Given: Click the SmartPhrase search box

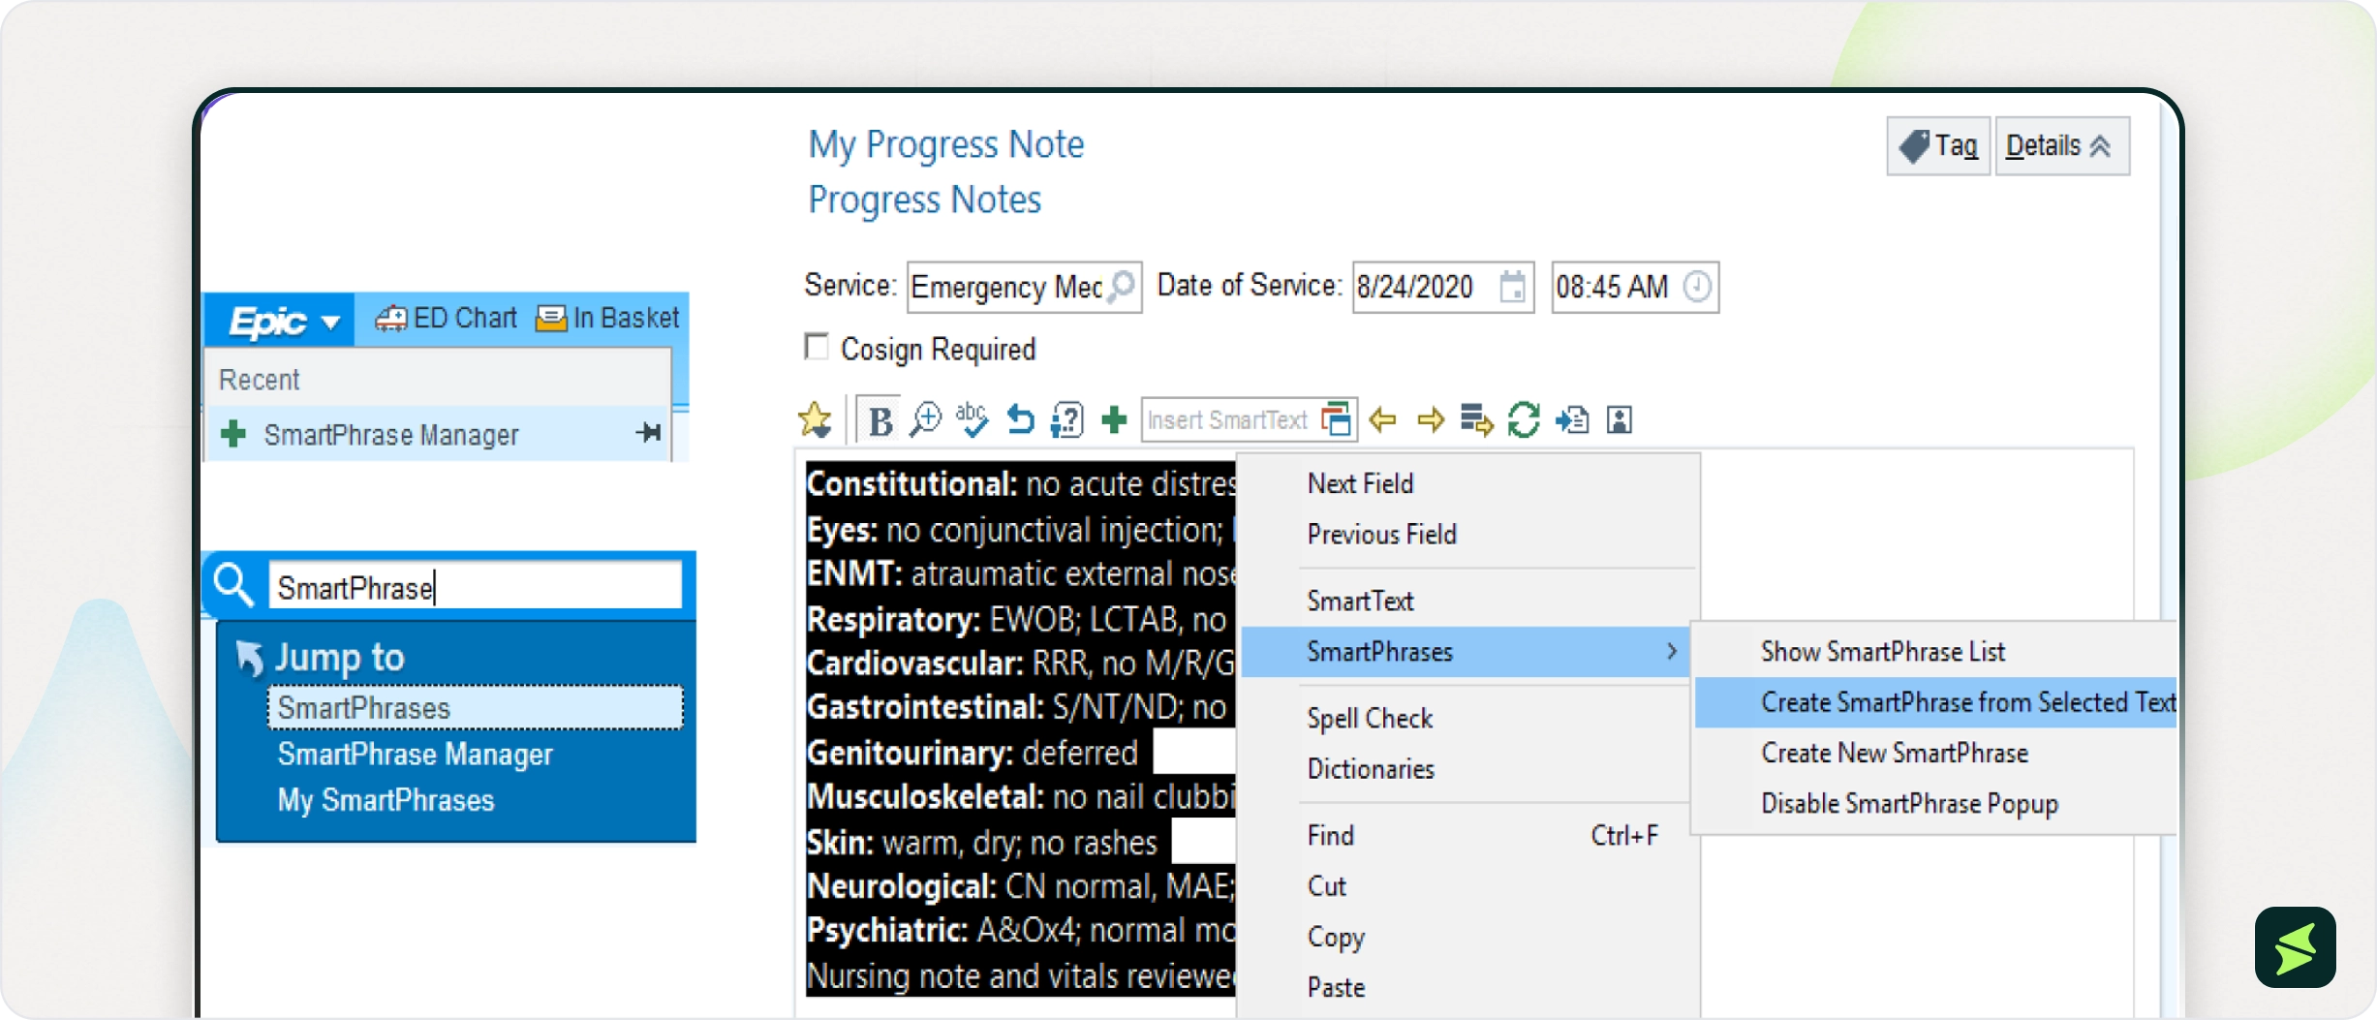Looking at the screenshot, I should [x=475, y=587].
